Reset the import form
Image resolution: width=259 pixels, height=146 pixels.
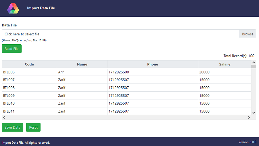coord(33,127)
